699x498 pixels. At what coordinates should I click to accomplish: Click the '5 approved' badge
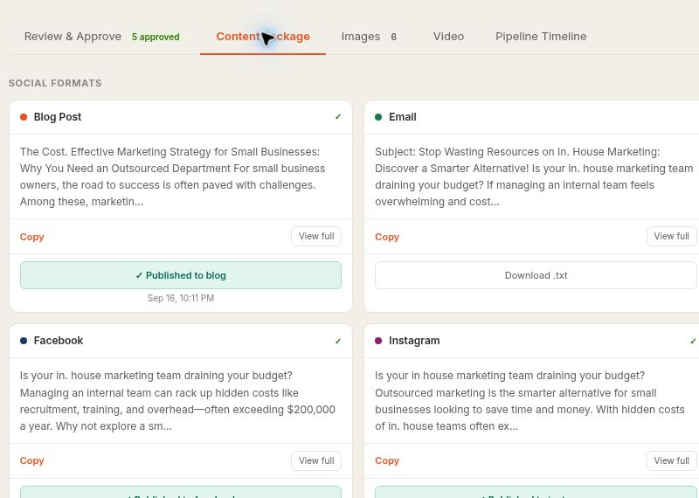coord(156,37)
